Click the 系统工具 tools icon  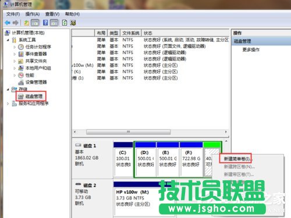(14, 40)
